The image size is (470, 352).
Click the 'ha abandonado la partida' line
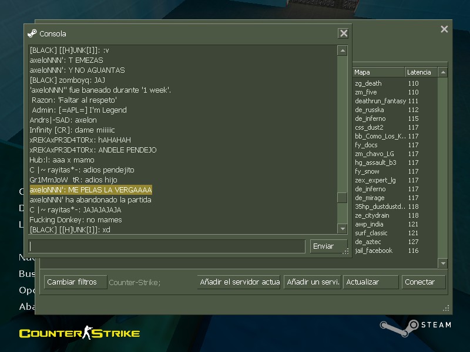(x=90, y=200)
